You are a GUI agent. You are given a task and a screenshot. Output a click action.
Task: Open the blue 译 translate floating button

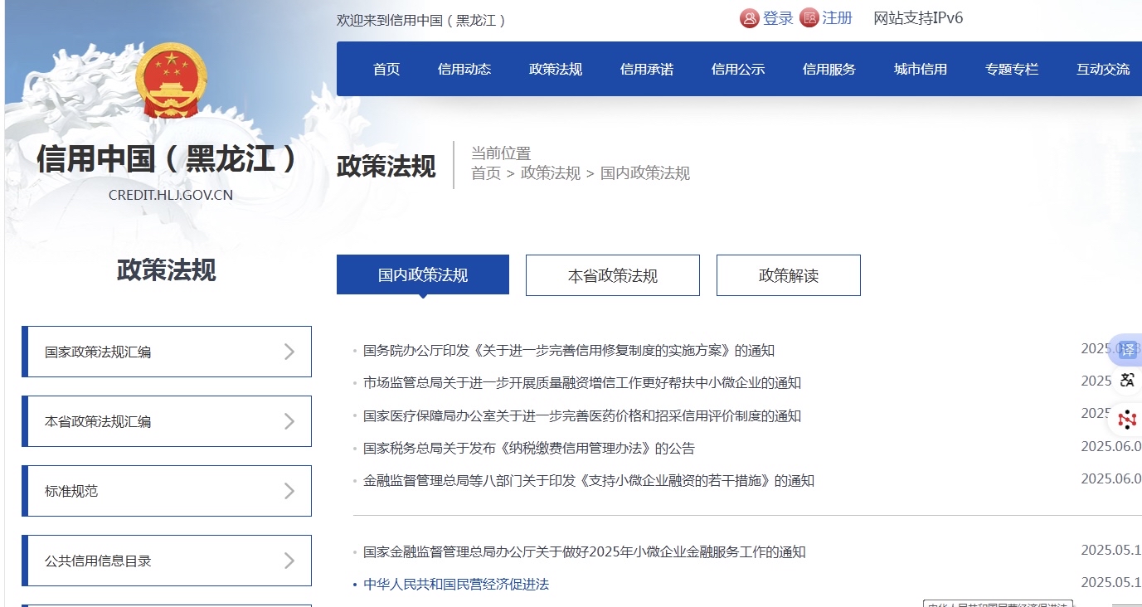pos(1127,350)
